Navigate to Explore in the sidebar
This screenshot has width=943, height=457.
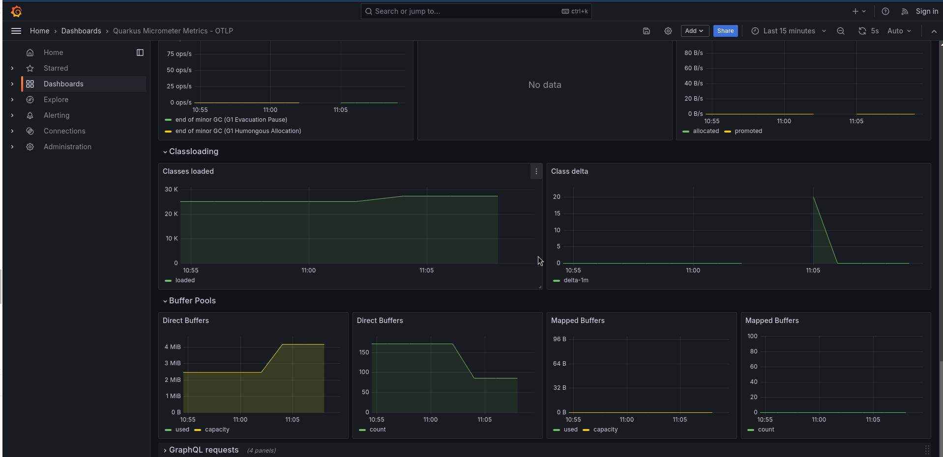56,100
